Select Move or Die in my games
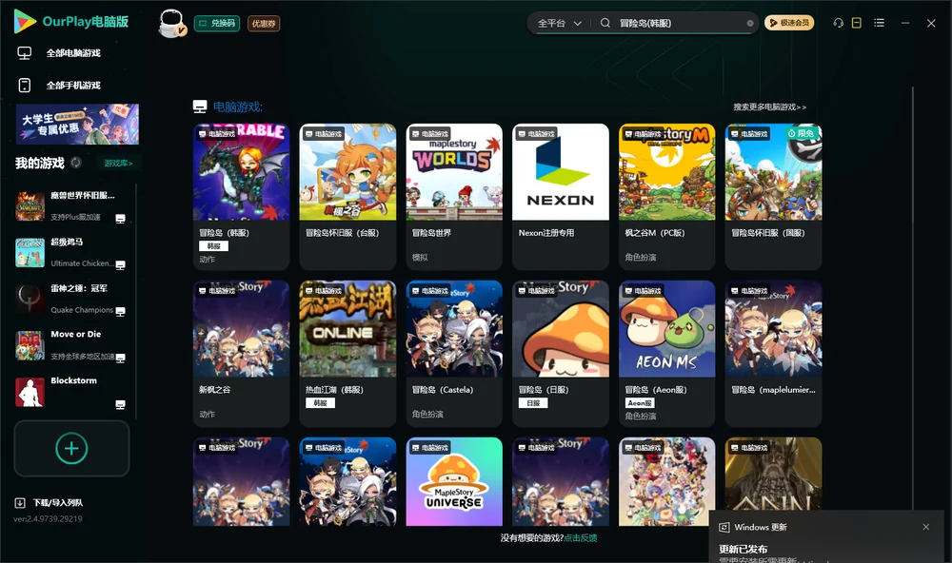The image size is (952, 563). click(69, 345)
